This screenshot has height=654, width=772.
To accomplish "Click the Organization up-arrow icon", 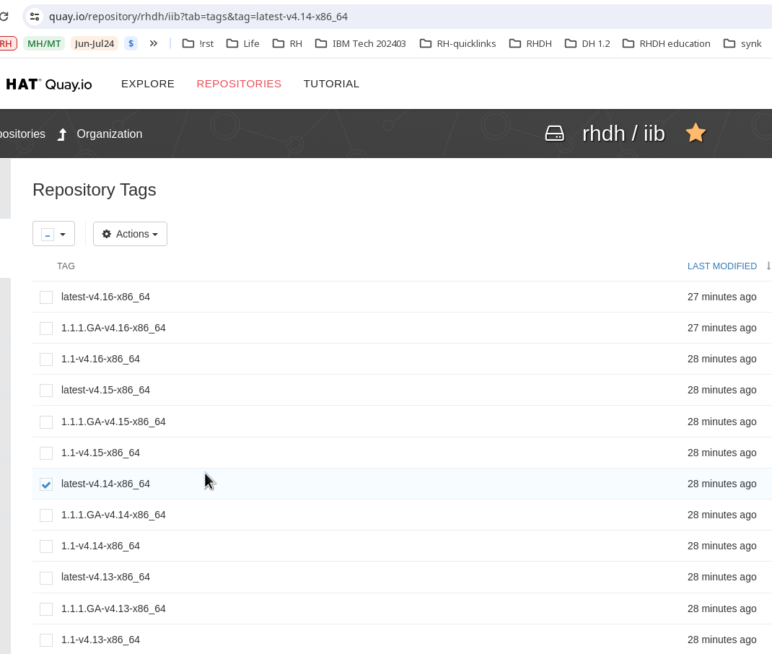I will pyautogui.click(x=63, y=134).
